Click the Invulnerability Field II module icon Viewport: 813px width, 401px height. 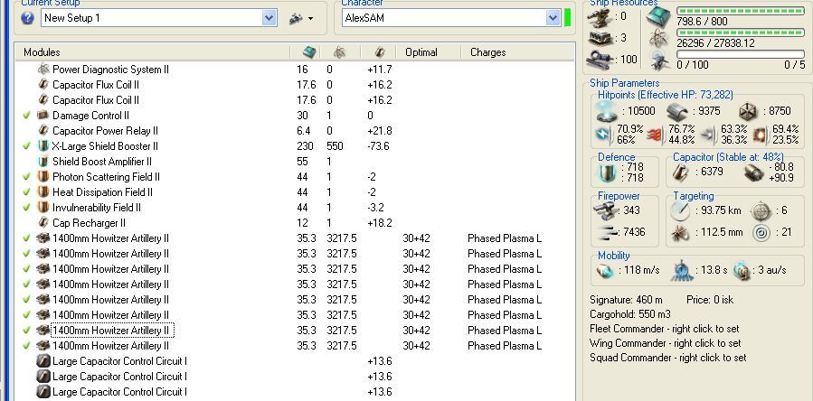(x=43, y=207)
